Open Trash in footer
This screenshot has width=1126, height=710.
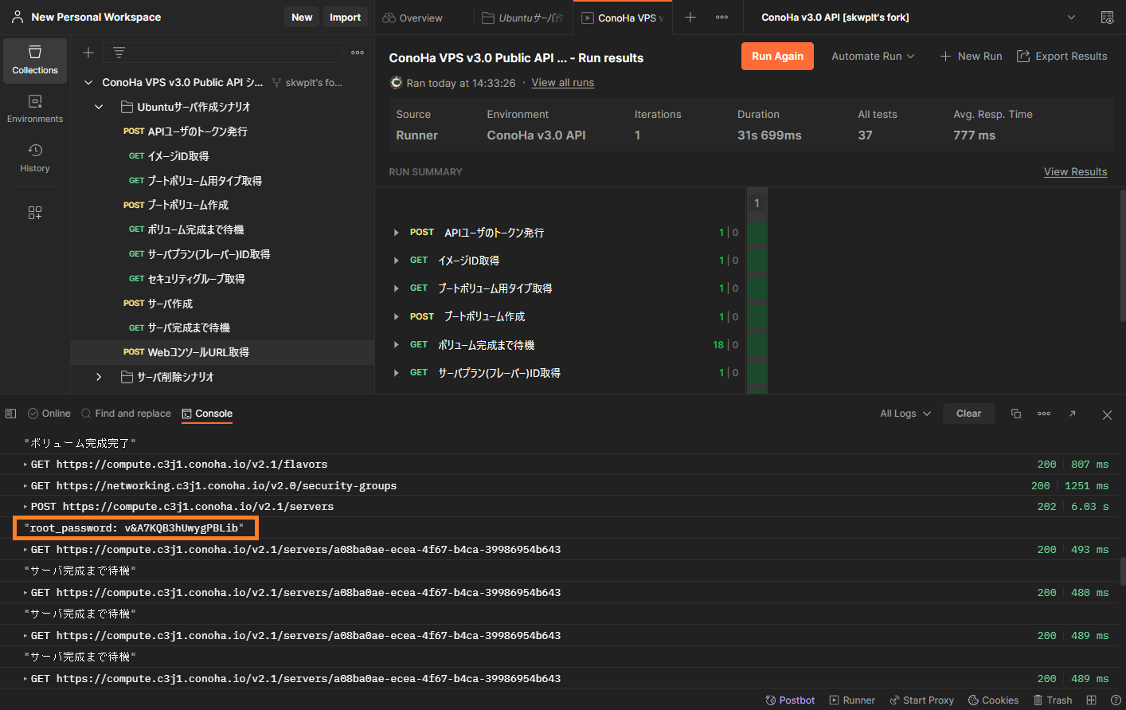point(1052,700)
